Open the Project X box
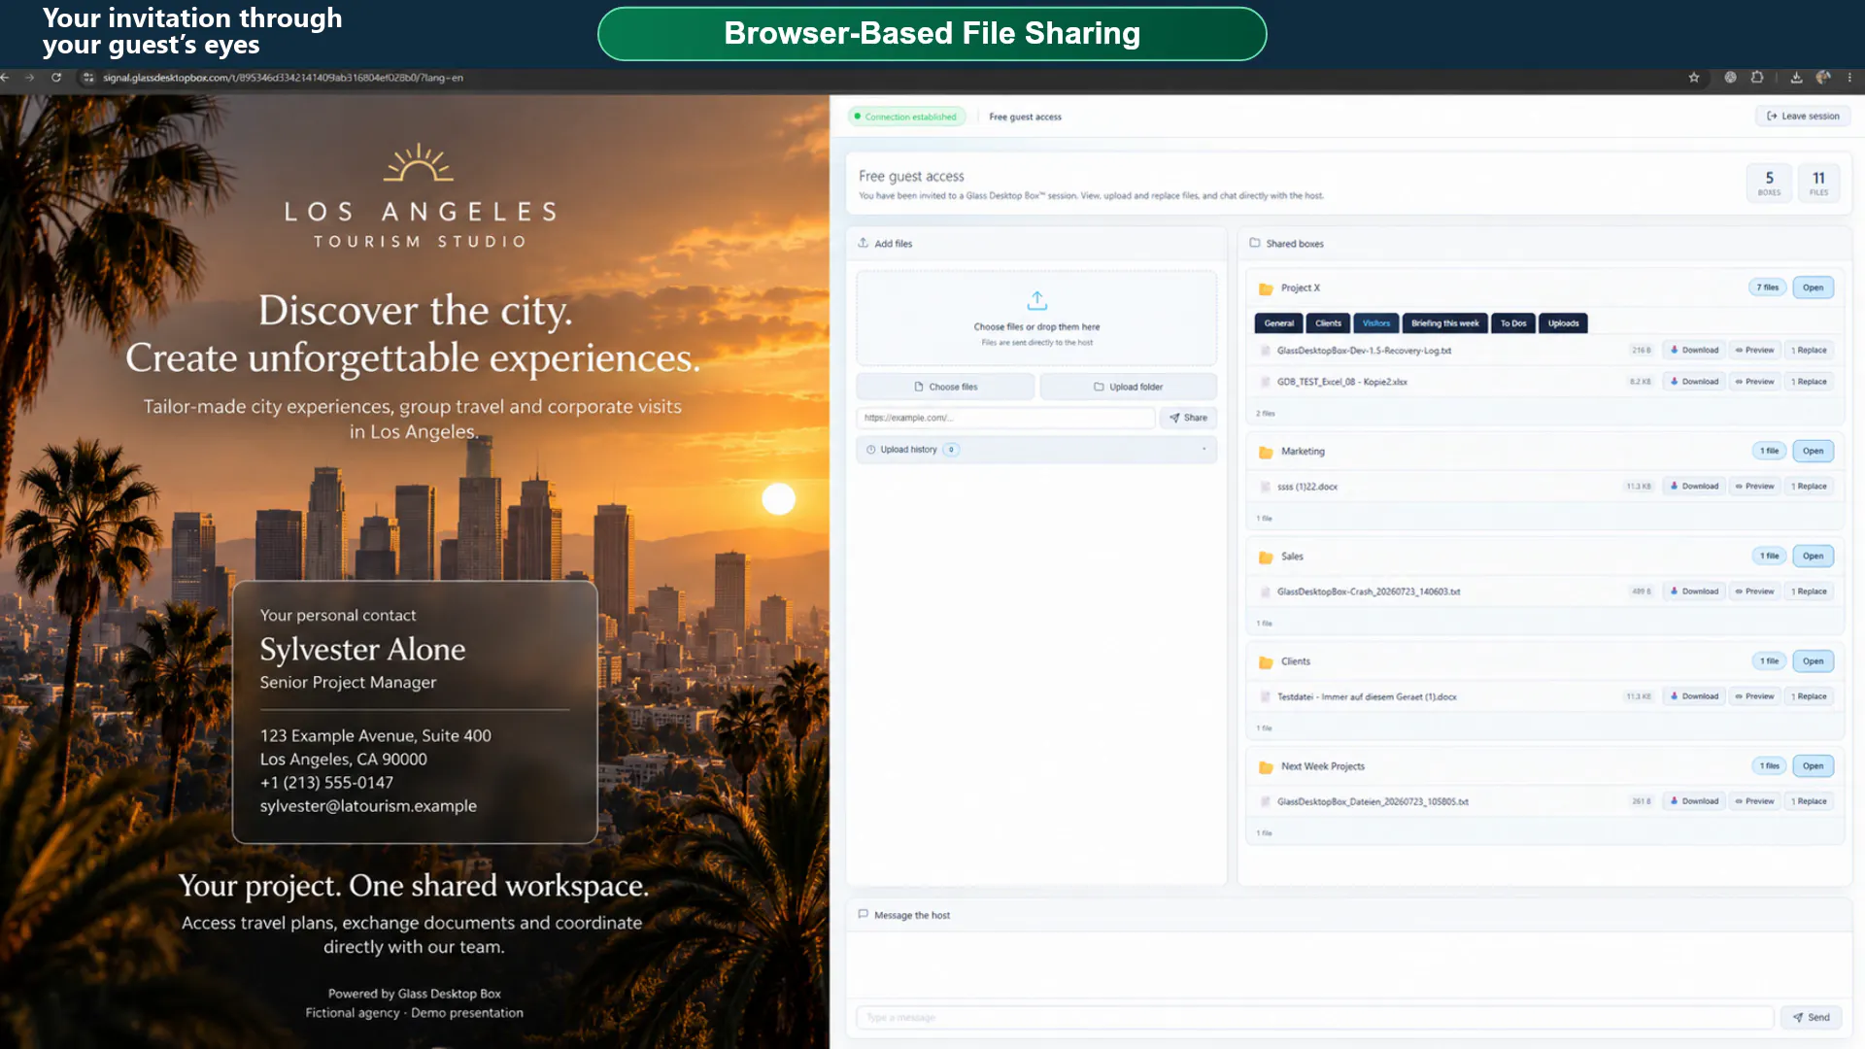This screenshot has width=1865, height=1049. pos(1813,288)
